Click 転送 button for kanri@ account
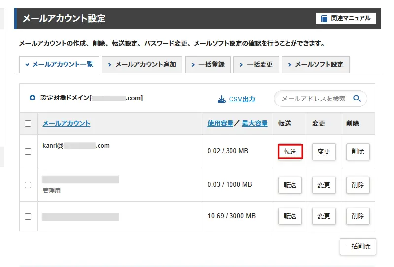The height and width of the screenshot is (267, 394). [290, 152]
